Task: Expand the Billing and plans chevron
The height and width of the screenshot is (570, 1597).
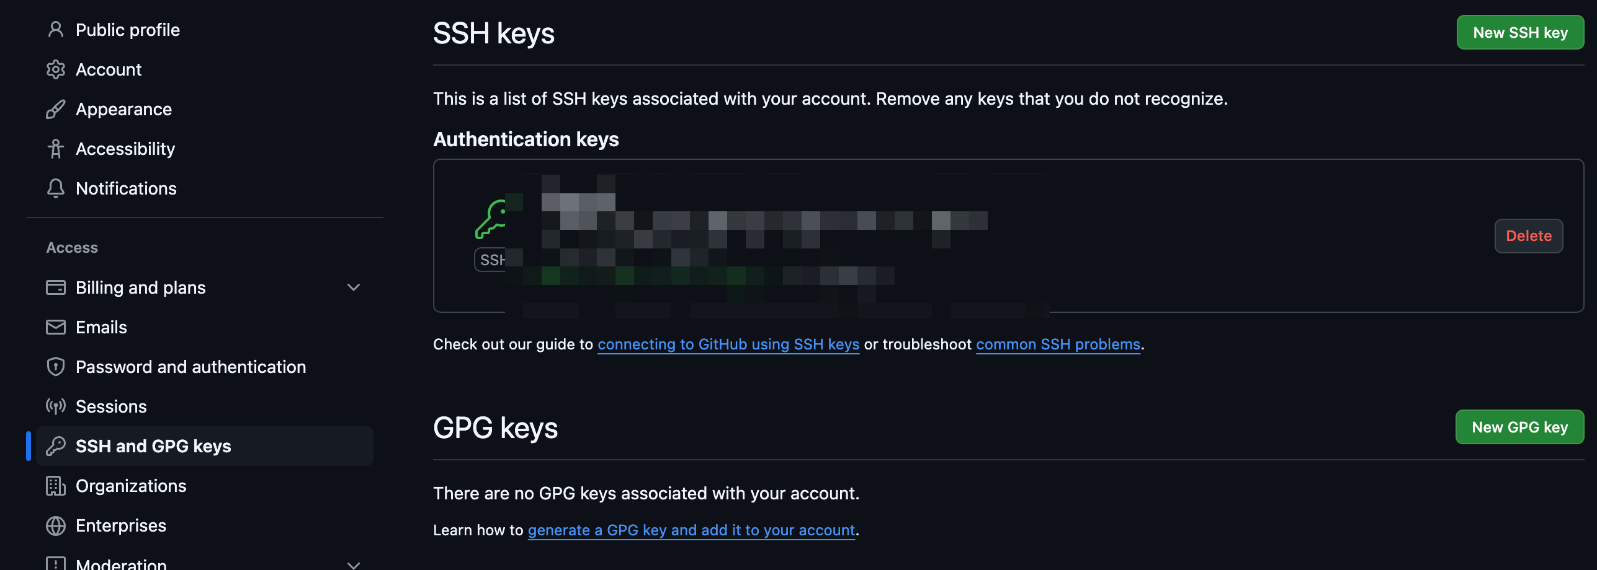Action: click(354, 287)
